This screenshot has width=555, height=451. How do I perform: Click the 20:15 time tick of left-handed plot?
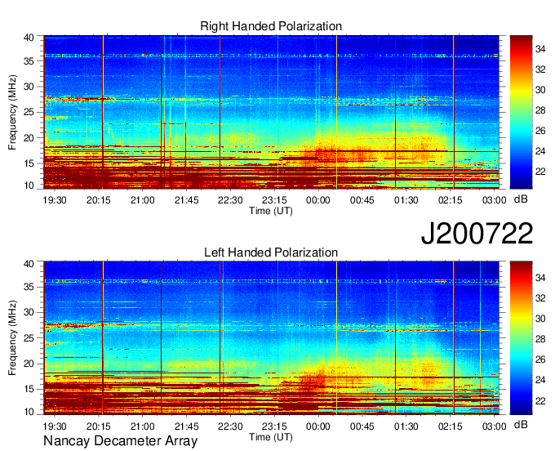[99, 426]
